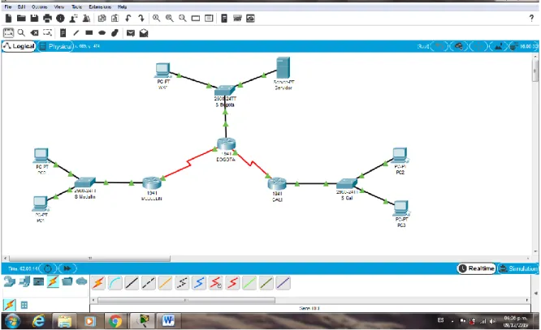
Task: Open File Explorer from taskbar
Action: click(64, 321)
